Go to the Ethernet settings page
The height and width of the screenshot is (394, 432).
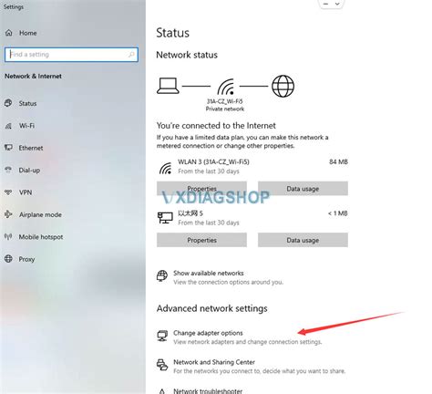coord(31,148)
